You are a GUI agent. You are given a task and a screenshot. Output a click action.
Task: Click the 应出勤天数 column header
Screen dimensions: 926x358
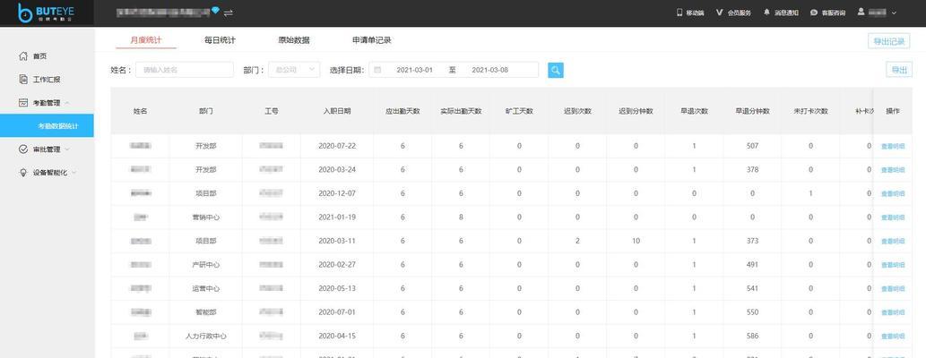pyautogui.click(x=402, y=111)
